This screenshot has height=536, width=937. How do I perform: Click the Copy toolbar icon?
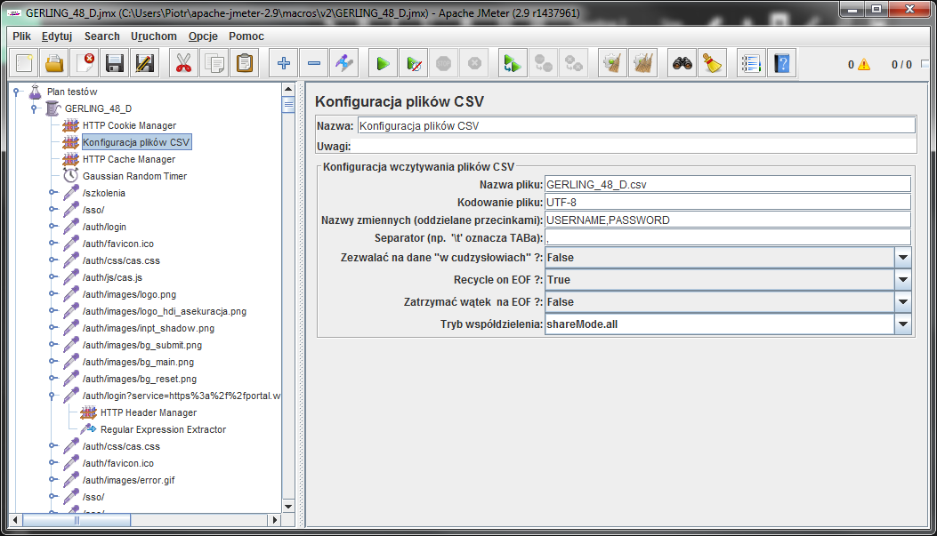214,63
